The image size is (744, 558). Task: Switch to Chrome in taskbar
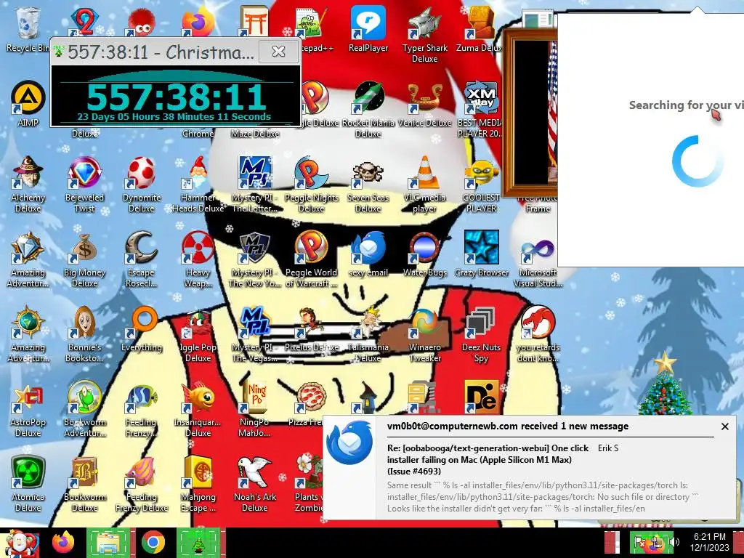click(153, 543)
